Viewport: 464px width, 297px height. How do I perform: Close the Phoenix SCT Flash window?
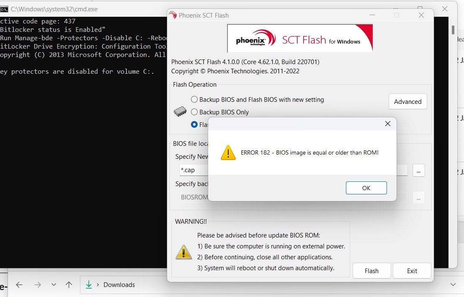421,15
